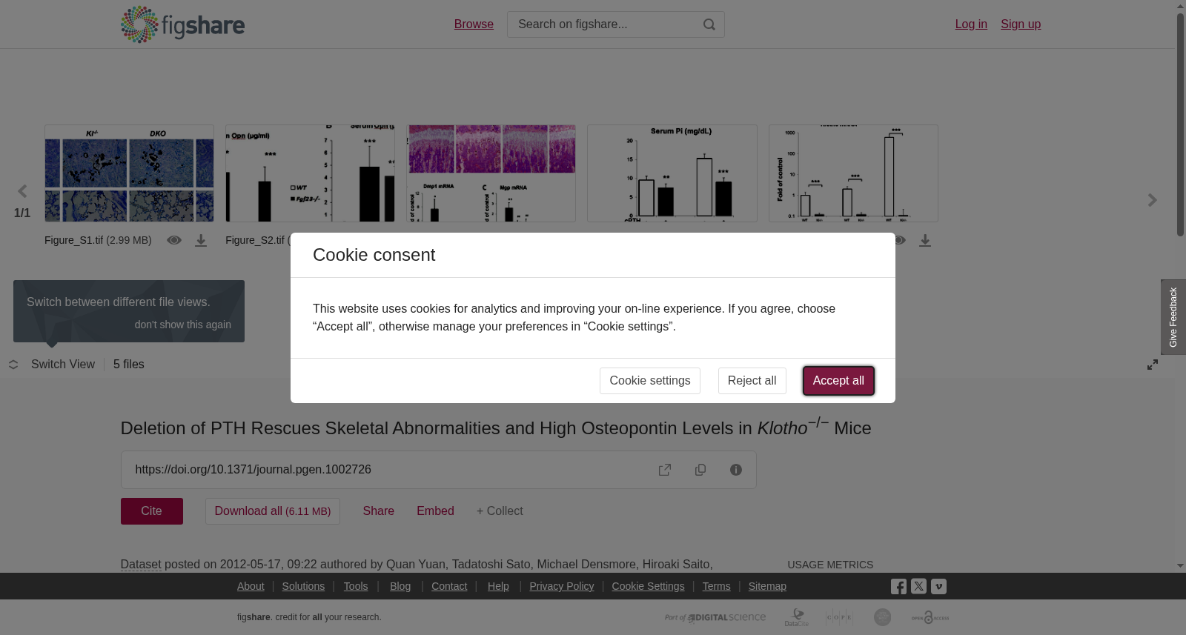Click the Accept all cookies button
The image size is (1186, 635).
point(838,381)
